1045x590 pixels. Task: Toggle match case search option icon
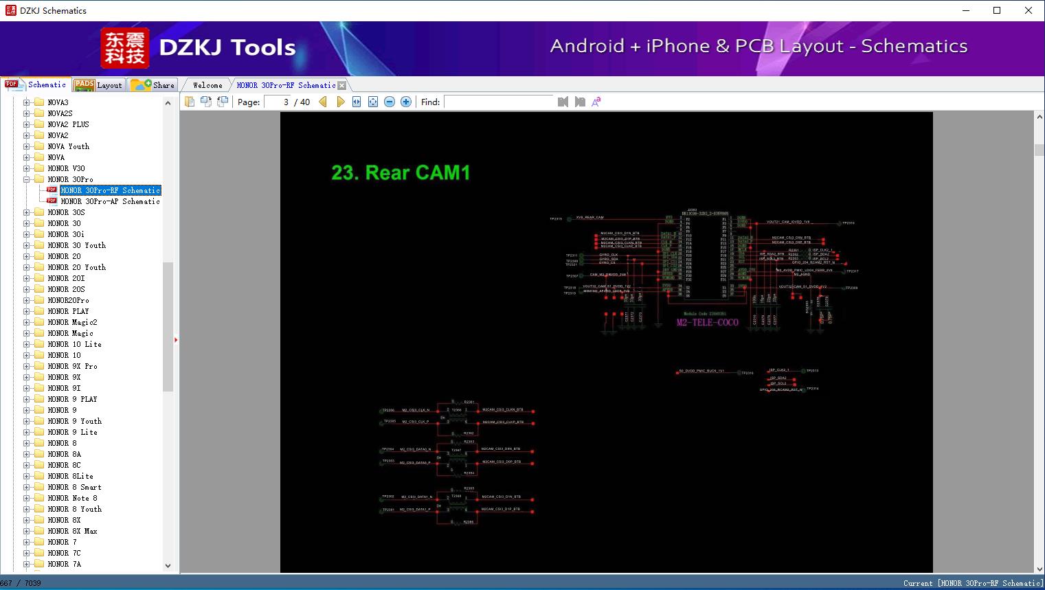(x=596, y=102)
